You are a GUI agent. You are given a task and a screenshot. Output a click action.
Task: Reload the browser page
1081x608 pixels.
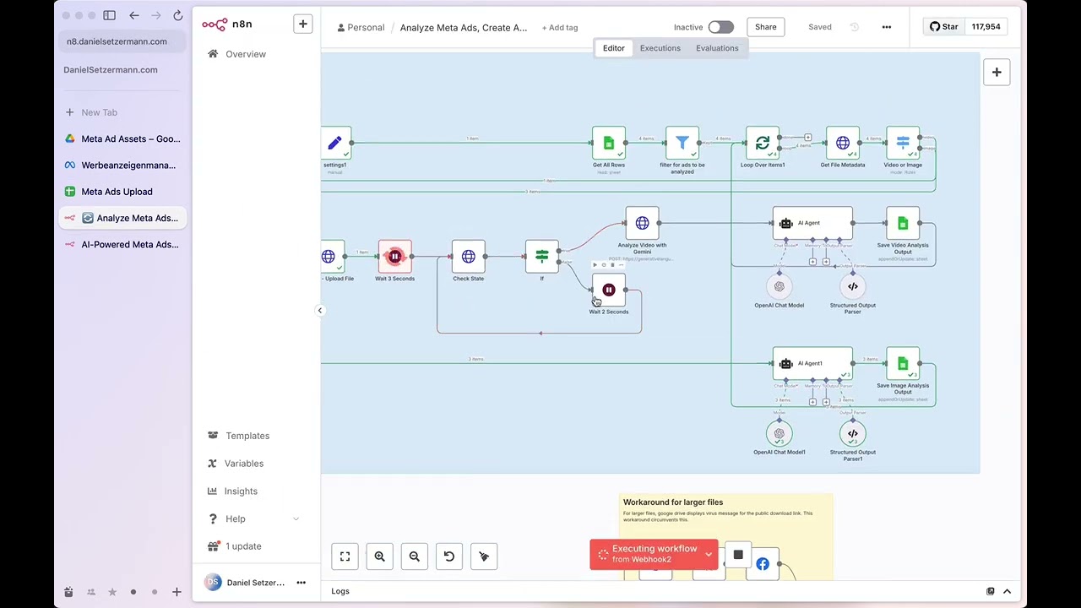(x=177, y=15)
